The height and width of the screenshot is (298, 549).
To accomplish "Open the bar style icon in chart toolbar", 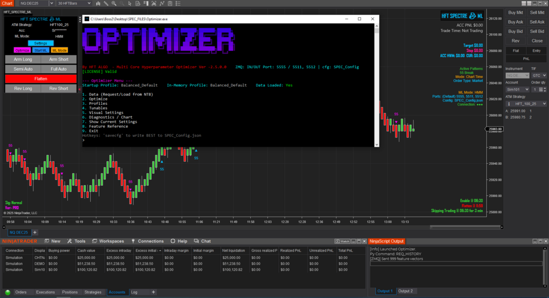I will tap(98, 3).
